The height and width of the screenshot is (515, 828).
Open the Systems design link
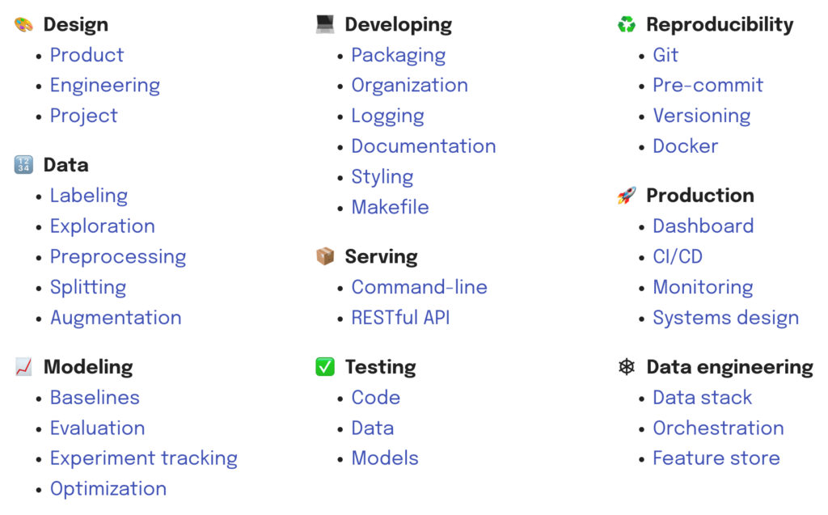(x=726, y=319)
